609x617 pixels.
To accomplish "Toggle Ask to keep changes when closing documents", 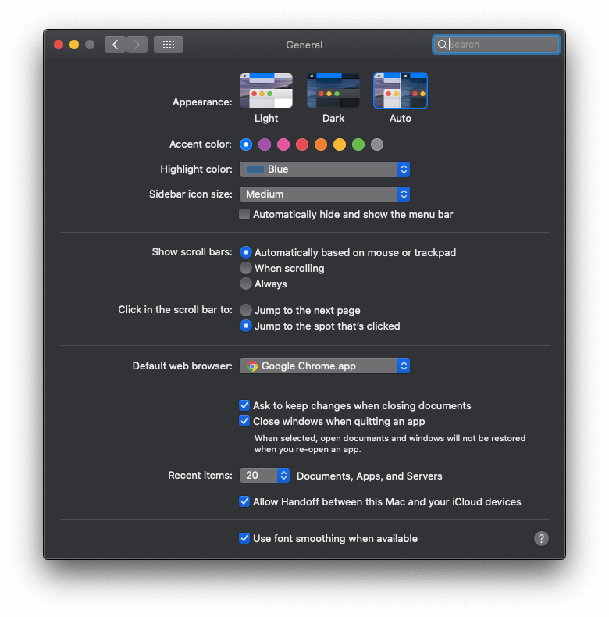I will [244, 405].
